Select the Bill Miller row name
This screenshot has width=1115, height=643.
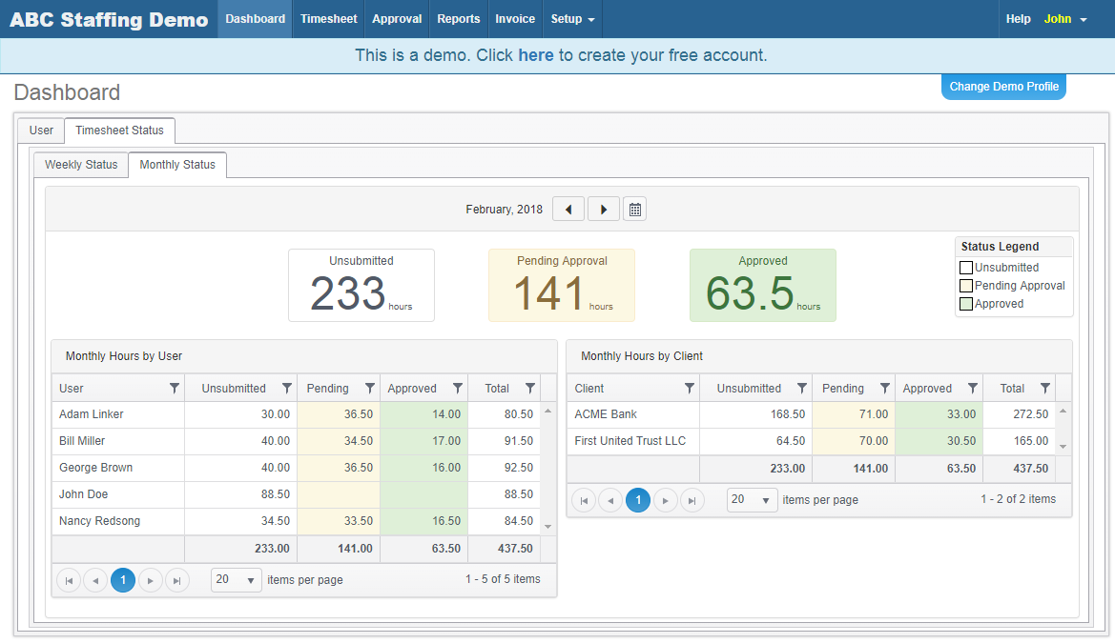coord(82,441)
